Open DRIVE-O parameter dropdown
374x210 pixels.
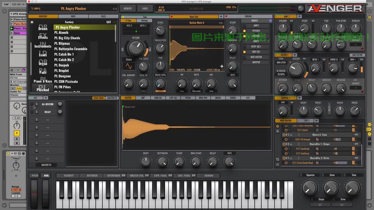(334, 59)
